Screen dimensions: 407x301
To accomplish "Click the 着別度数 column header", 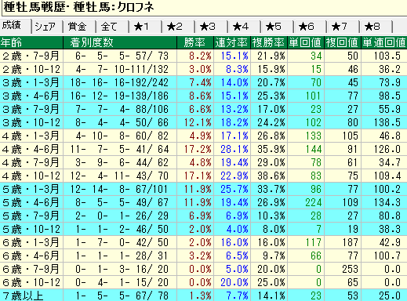I will click(x=120, y=42).
